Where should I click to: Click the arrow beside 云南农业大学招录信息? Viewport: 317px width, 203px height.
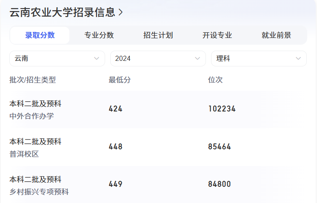point(120,12)
